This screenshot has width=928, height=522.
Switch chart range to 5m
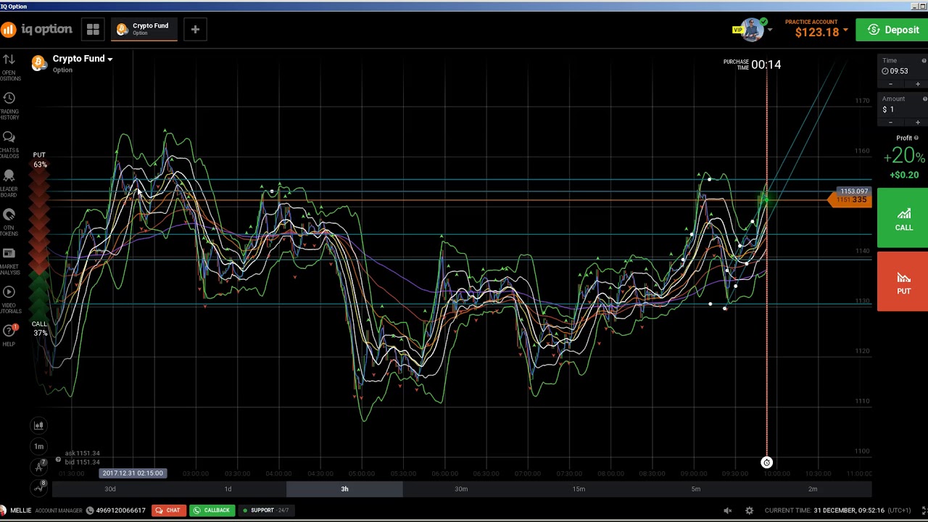(696, 489)
